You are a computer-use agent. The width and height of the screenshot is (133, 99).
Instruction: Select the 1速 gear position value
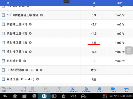pos(94,79)
